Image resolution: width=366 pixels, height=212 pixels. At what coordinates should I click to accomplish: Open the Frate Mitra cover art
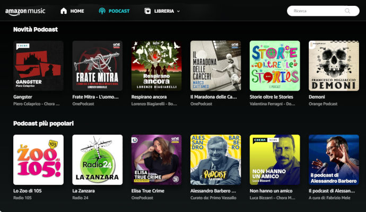tap(98, 66)
